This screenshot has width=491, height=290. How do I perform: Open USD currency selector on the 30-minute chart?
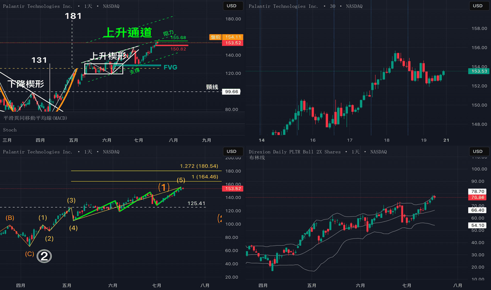pos(479,6)
